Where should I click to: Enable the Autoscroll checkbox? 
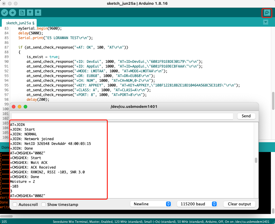(x=15, y=204)
